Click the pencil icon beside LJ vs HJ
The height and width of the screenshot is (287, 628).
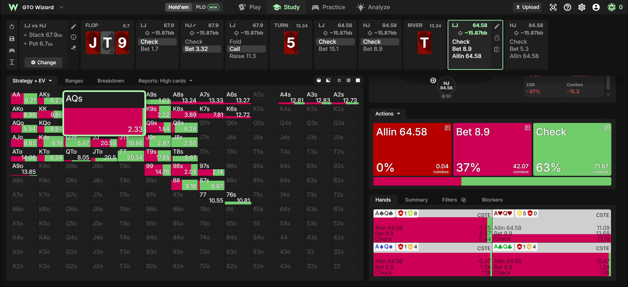point(74,27)
